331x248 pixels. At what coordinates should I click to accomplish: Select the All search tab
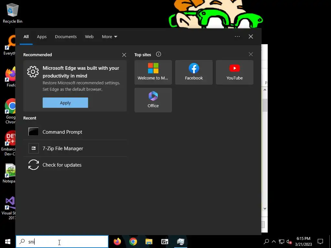[x=26, y=37]
